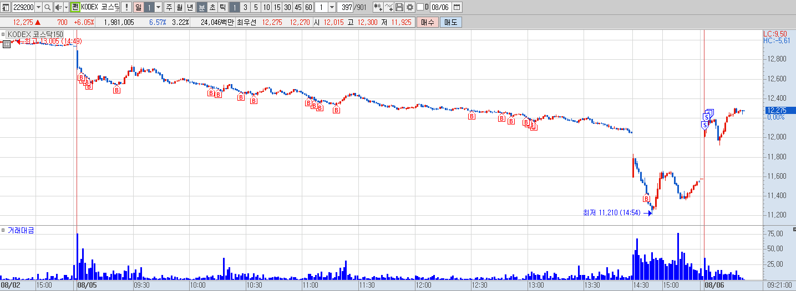Toggle the D checkbox before the date field
Image resolution: width=796 pixels, height=291 pixels.
click(420, 7)
